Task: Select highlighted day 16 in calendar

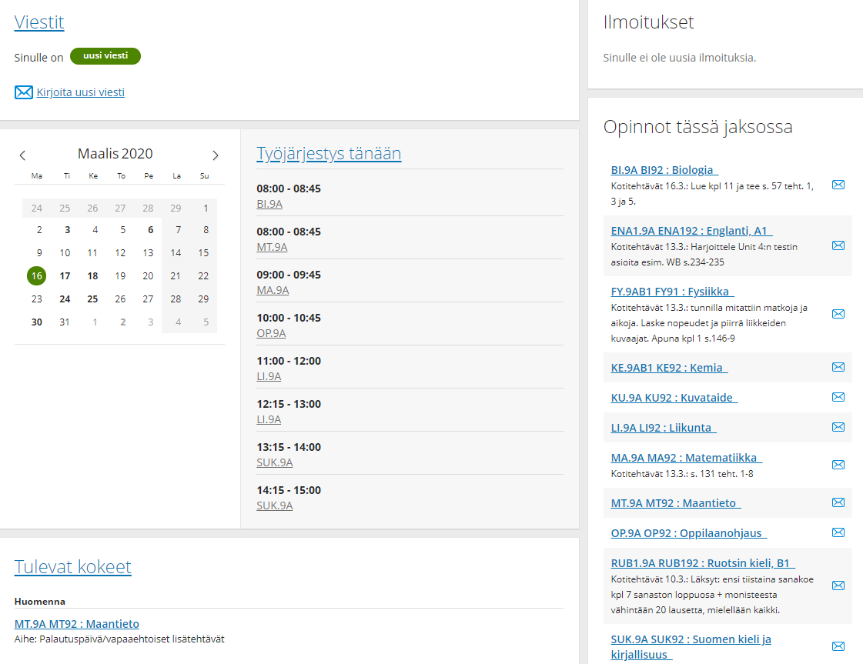Action: click(x=36, y=275)
